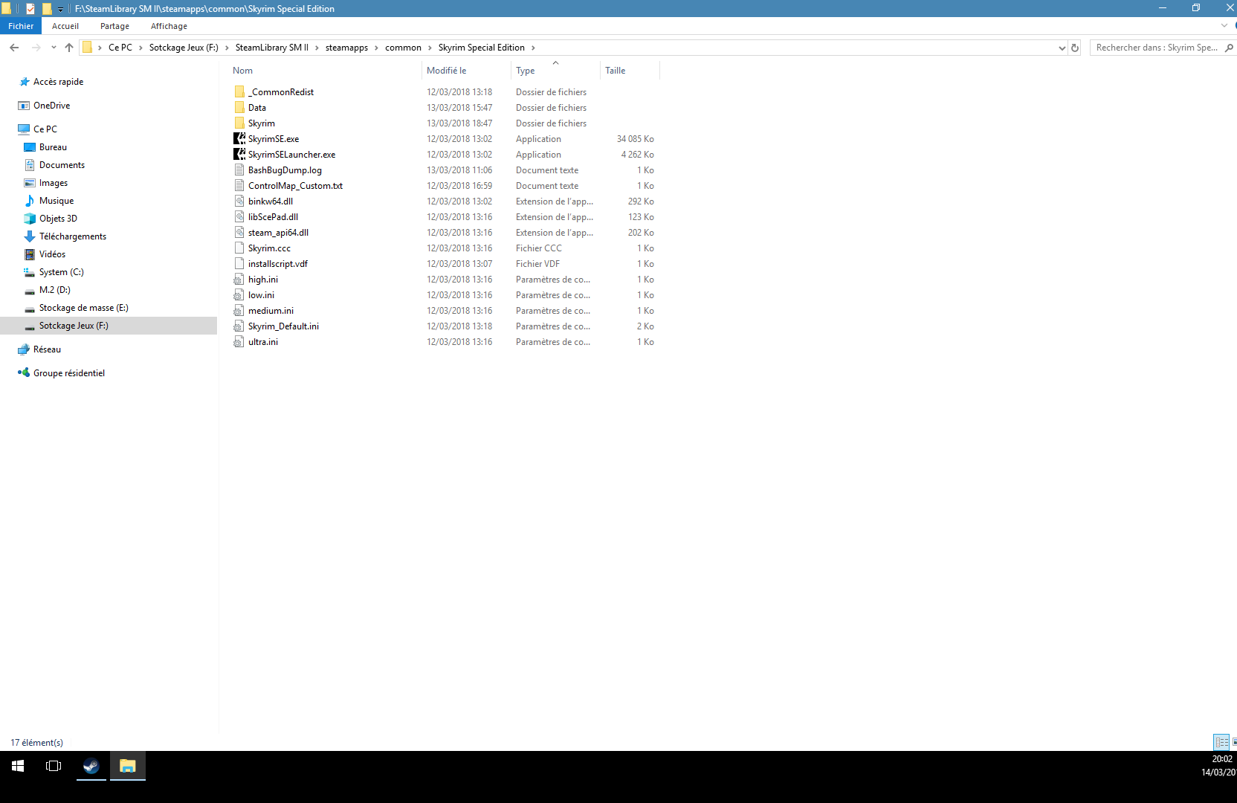The width and height of the screenshot is (1237, 803).
Task: Sort by Nom column header
Action: tap(242, 71)
